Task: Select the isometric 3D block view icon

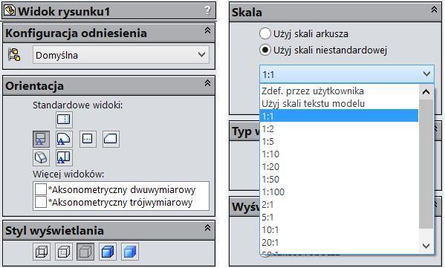Action: (x=41, y=157)
